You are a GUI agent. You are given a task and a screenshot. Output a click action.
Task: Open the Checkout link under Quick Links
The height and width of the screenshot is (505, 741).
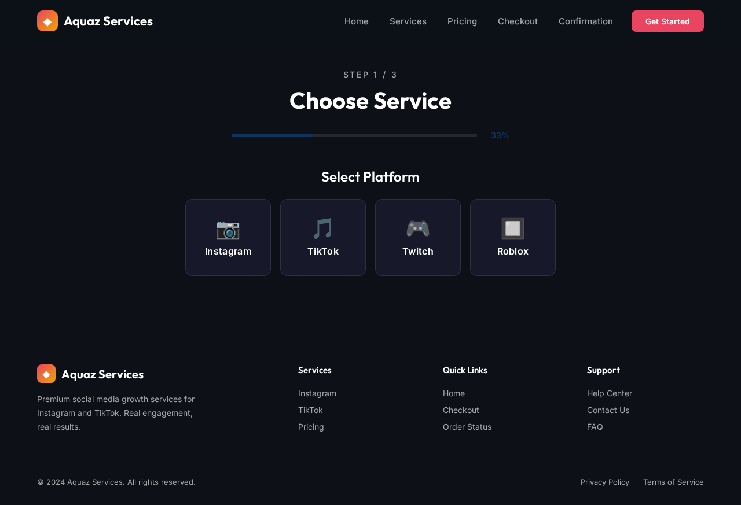pyautogui.click(x=461, y=410)
